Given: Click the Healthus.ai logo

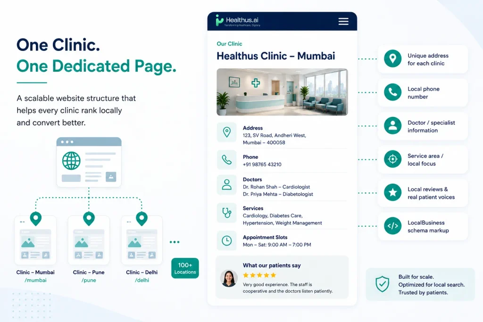Looking at the screenshot, I should point(238,21).
